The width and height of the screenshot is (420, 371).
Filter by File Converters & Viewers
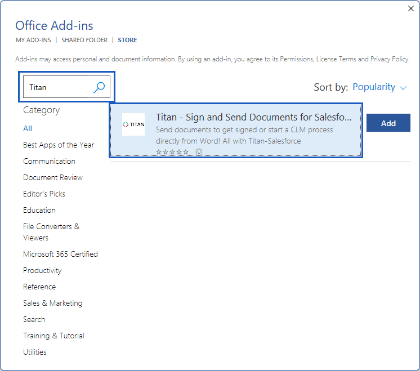coord(51,232)
